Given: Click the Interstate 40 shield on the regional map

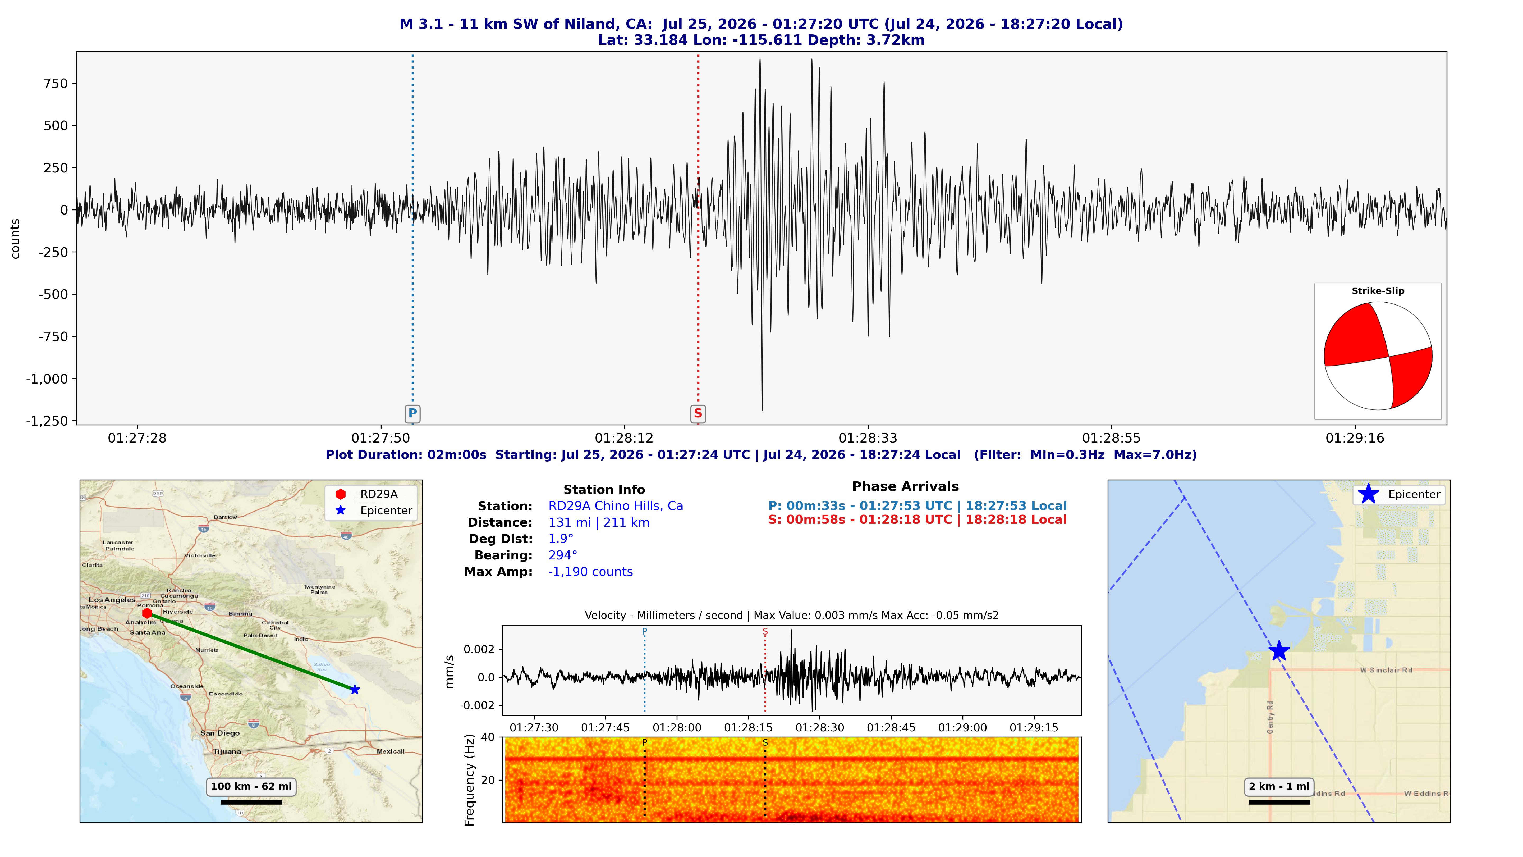Looking at the screenshot, I should [346, 536].
